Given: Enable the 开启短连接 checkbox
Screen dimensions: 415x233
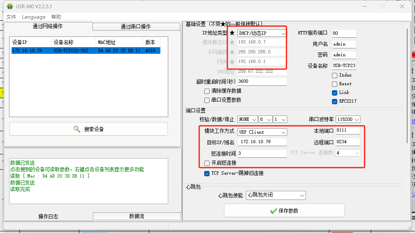Looking at the screenshot, I should pos(207,163).
